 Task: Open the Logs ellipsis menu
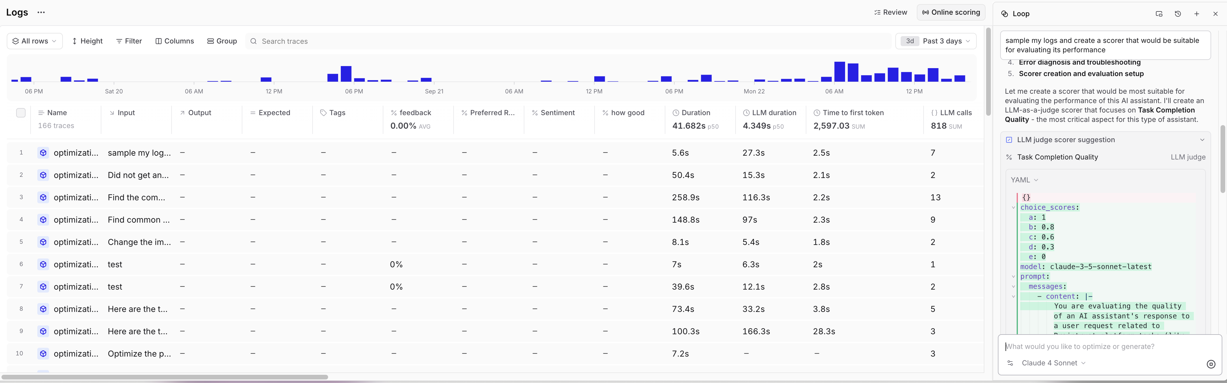[x=41, y=12]
